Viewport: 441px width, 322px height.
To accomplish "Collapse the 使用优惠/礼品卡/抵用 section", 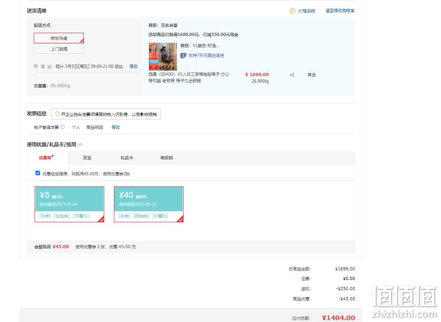I will pyautogui.click(x=80, y=144).
